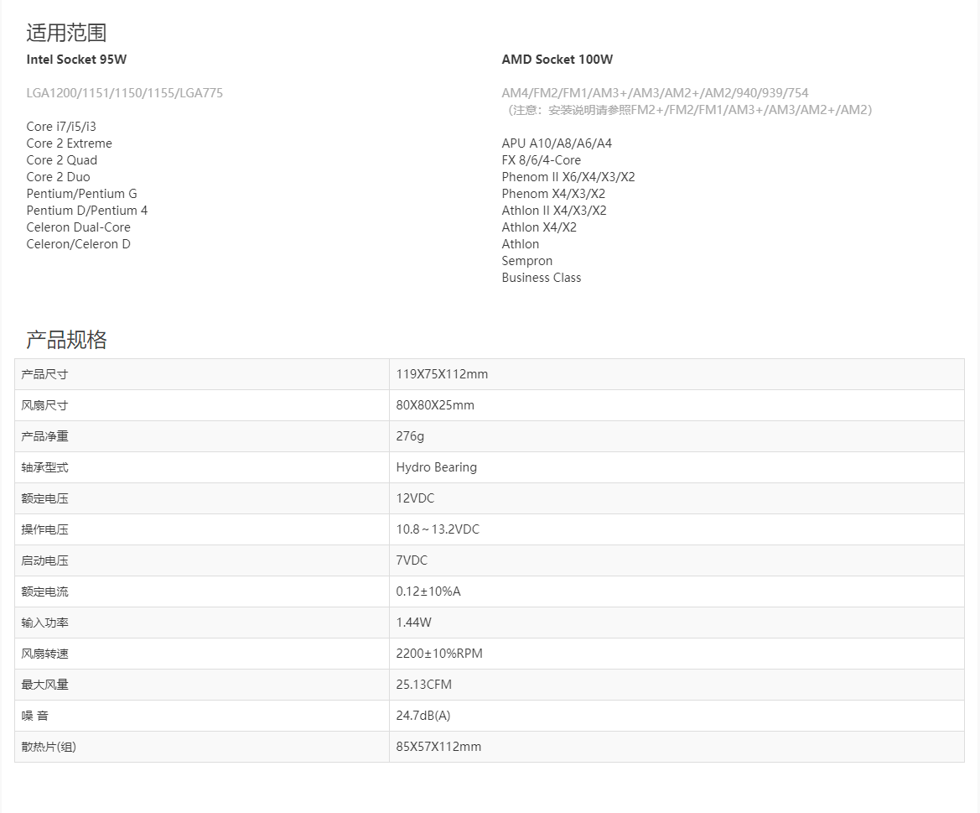
Task: Click the 产品净重 label cell
Action: pos(202,436)
